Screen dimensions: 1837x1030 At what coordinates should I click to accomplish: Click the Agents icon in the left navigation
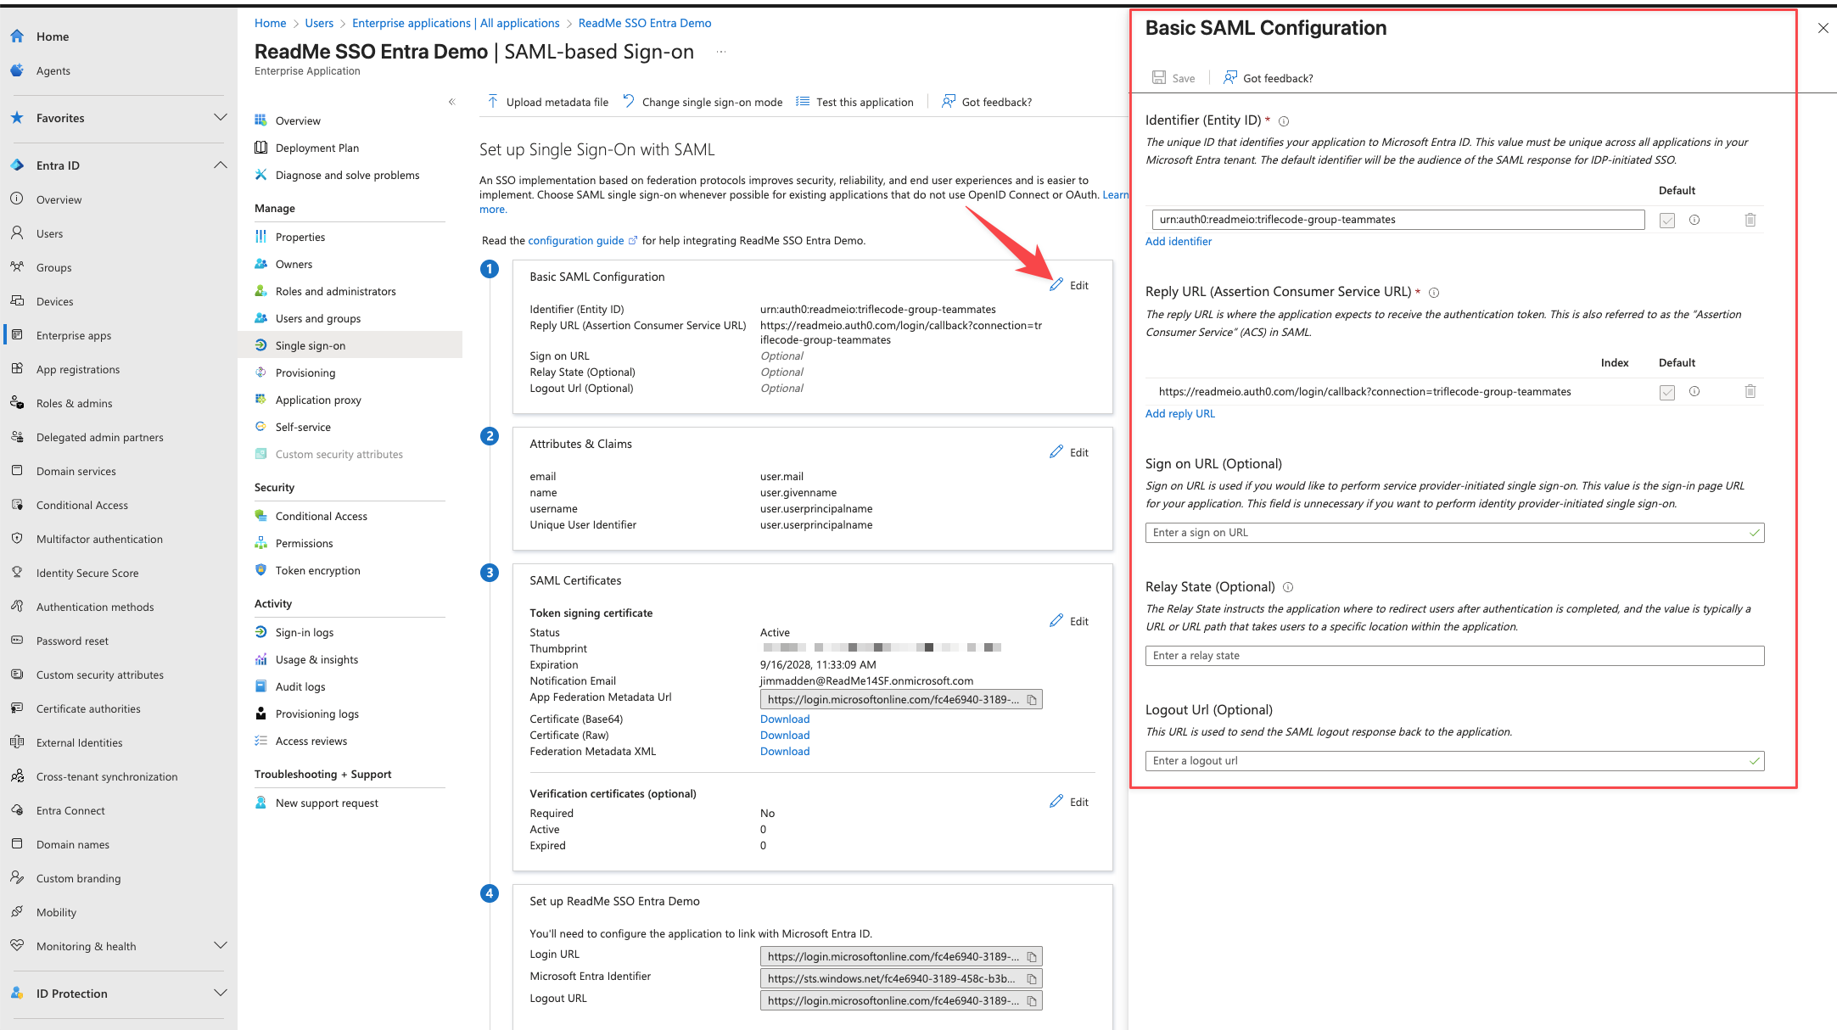click(x=17, y=70)
